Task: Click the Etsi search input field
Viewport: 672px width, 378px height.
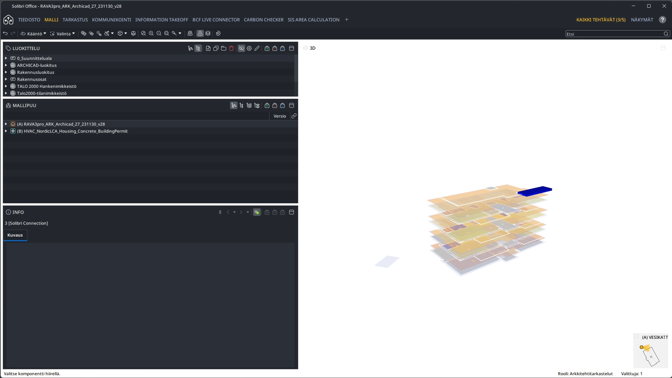Action: [615, 34]
